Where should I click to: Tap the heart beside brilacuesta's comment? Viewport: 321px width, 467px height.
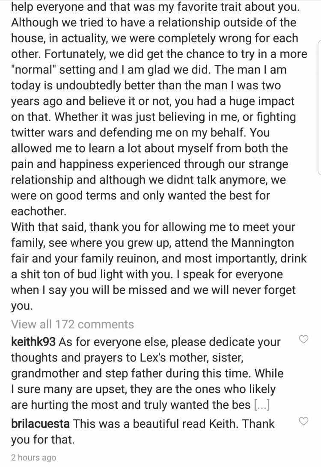303,421
